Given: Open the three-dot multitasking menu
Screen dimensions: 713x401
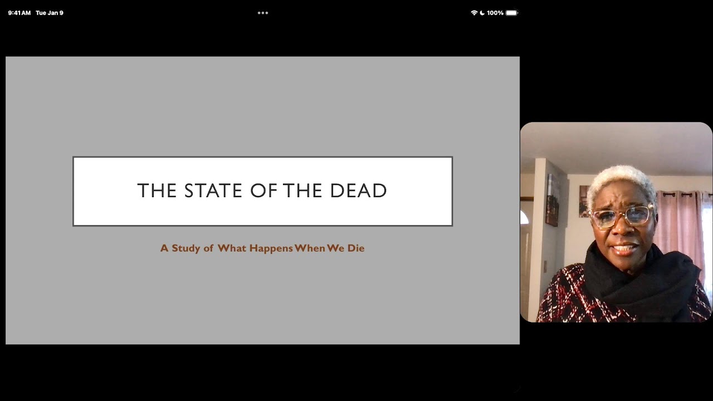Looking at the screenshot, I should (263, 13).
